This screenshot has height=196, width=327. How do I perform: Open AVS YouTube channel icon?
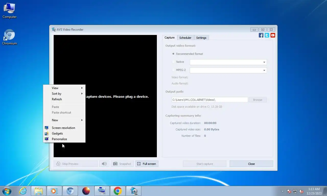click(x=273, y=35)
